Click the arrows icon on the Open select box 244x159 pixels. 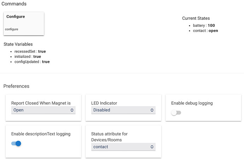[72, 110]
